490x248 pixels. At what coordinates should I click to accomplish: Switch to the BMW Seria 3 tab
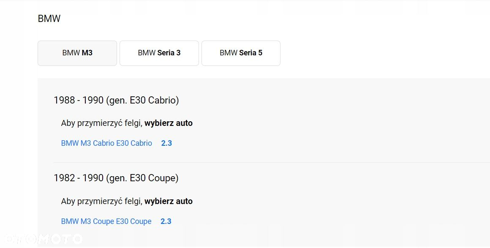point(159,53)
